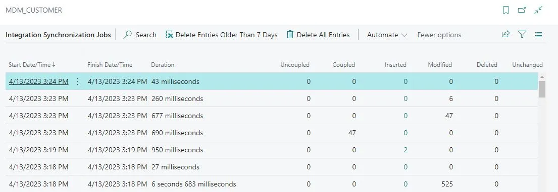
Task: Click the Finish Date/Time column header
Action: [110, 65]
